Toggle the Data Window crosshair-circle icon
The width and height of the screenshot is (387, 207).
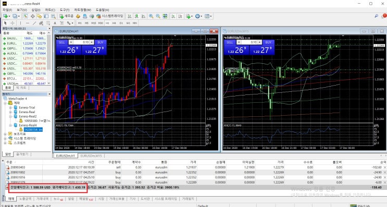pos(32,16)
